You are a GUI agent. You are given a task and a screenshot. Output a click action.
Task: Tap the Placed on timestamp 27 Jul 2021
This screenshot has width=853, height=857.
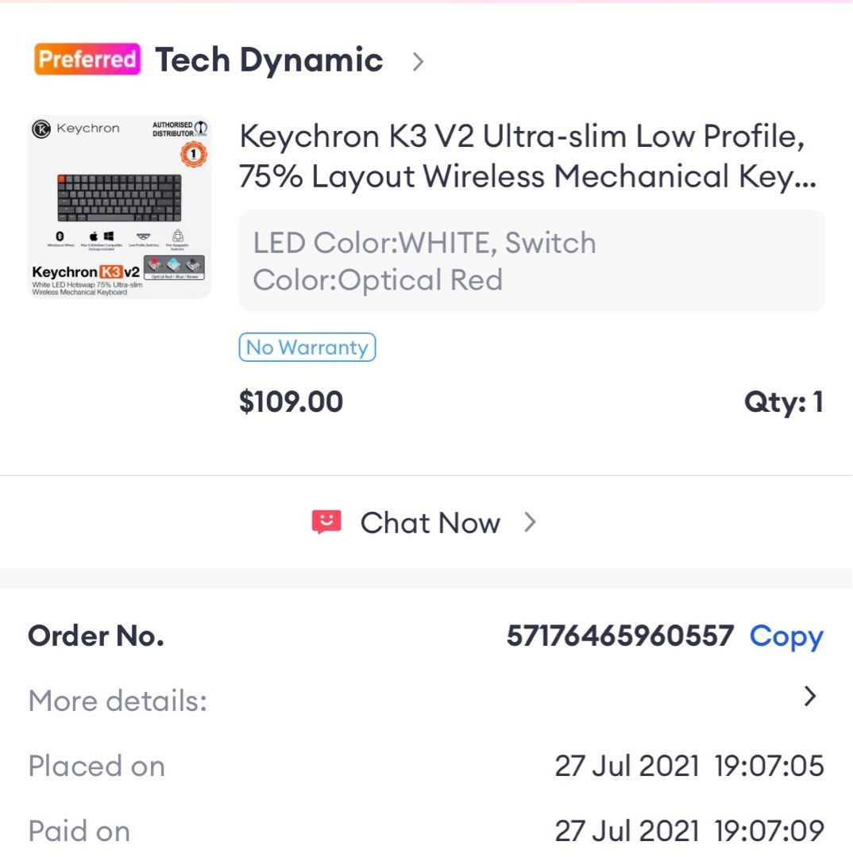pyautogui.click(x=689, y=765)
